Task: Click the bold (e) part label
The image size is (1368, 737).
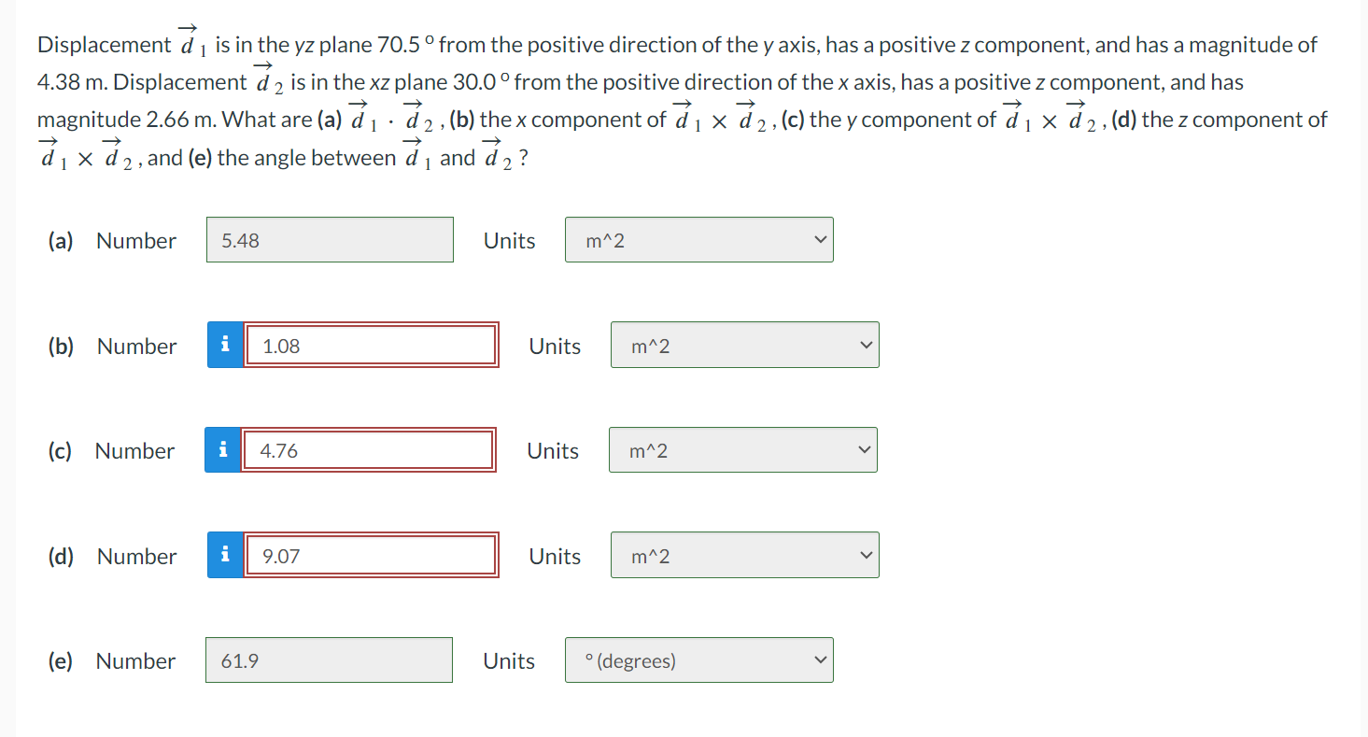Action: pos(60,660)
